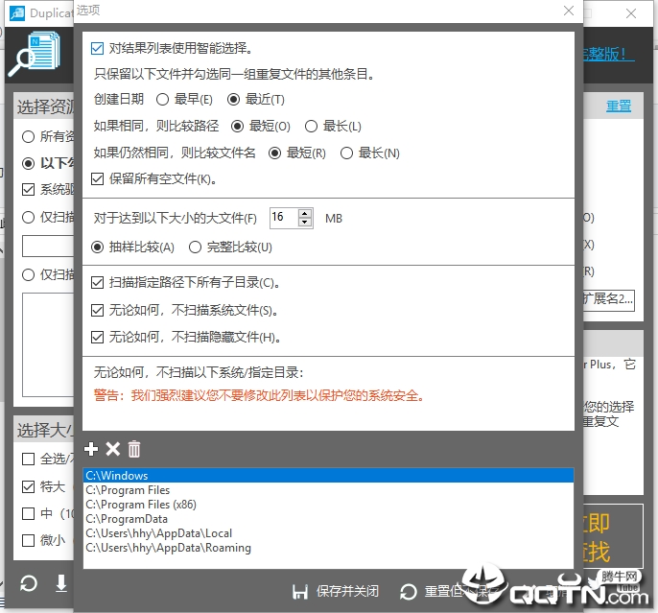The height and width of the screenshot is (613, 658).
Task: Select 最早 creation date radio button
Action: (162, 99)
